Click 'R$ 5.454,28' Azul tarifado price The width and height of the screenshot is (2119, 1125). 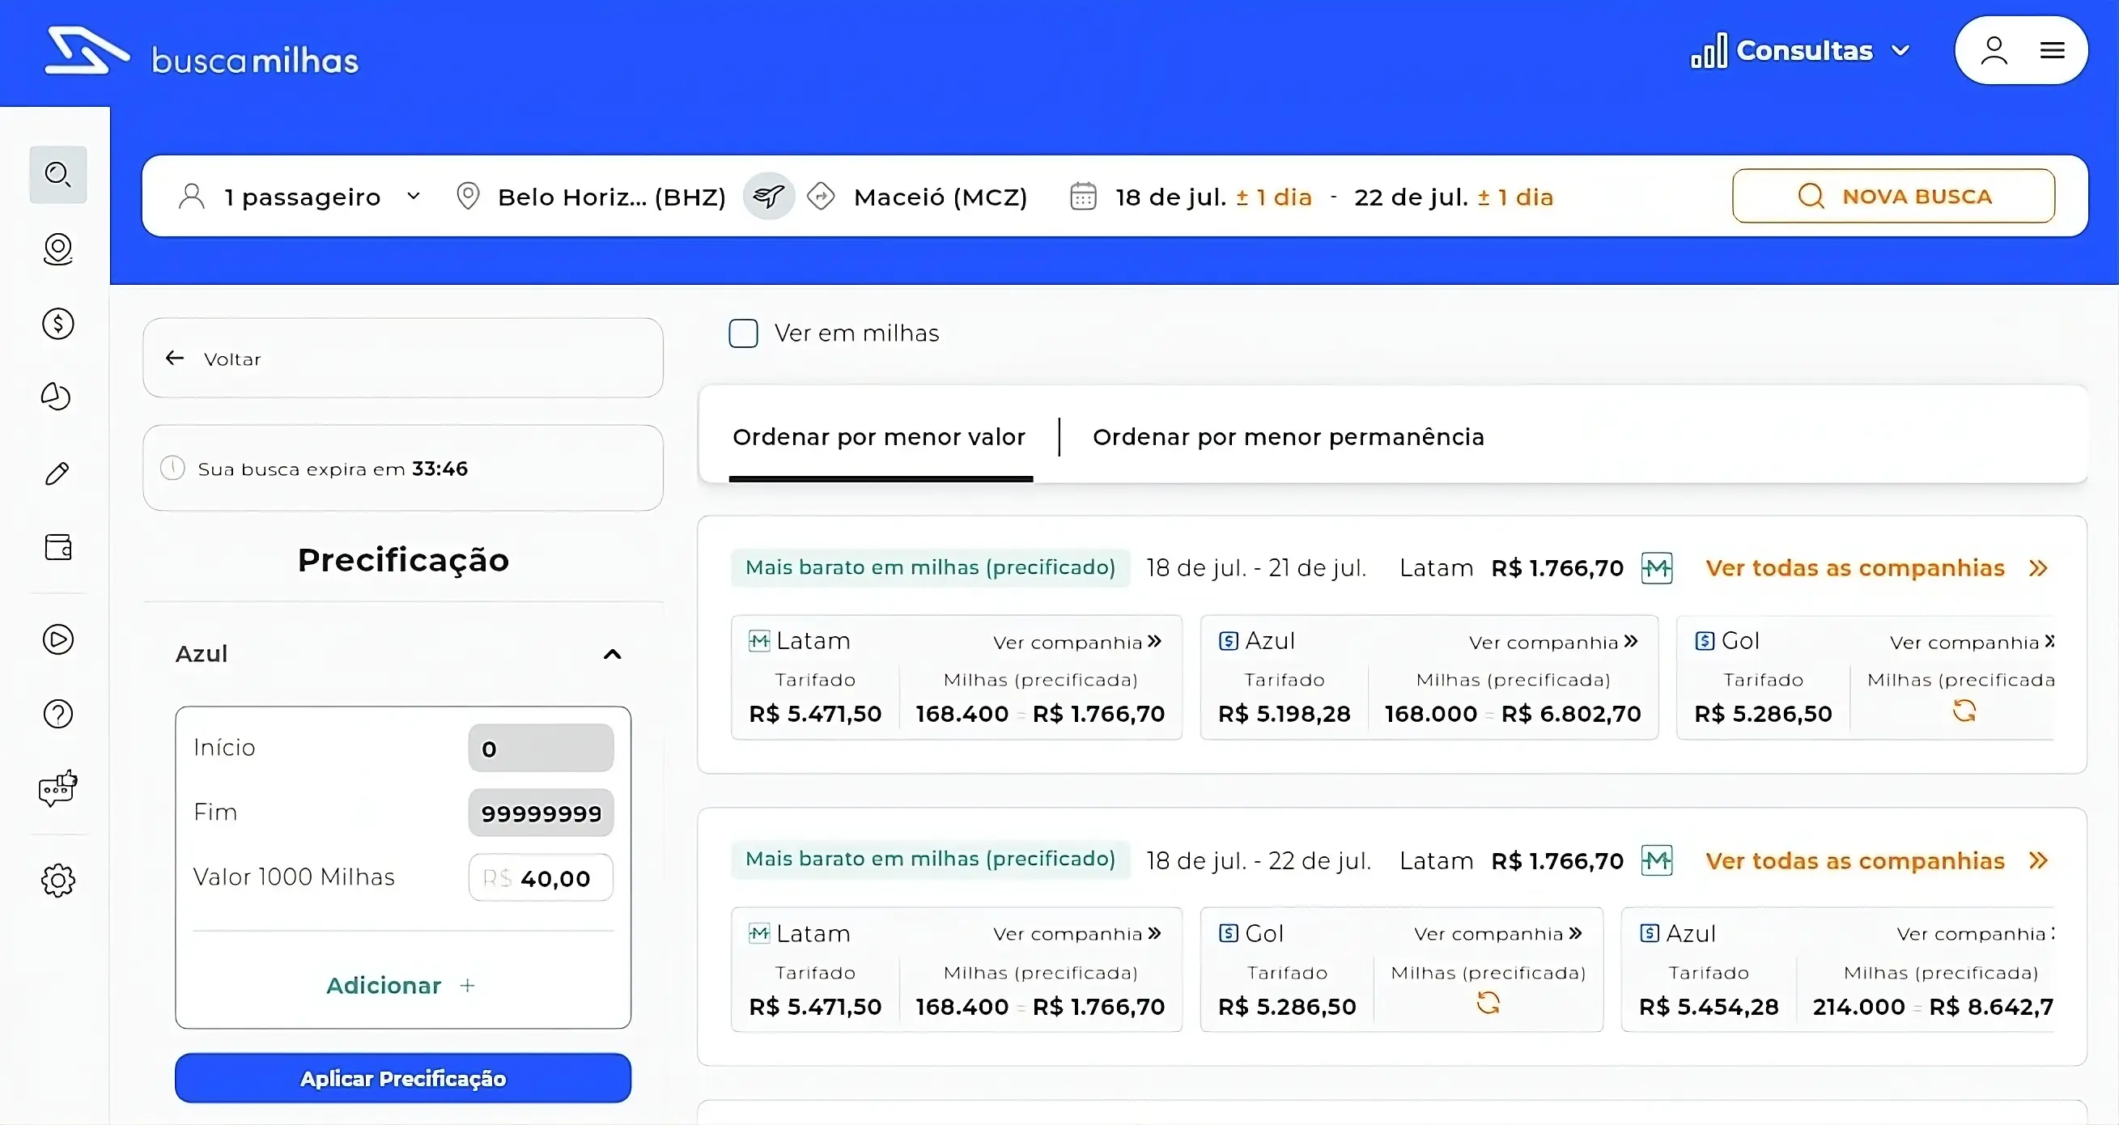pyautogui.click(x=1709, y=1007)
